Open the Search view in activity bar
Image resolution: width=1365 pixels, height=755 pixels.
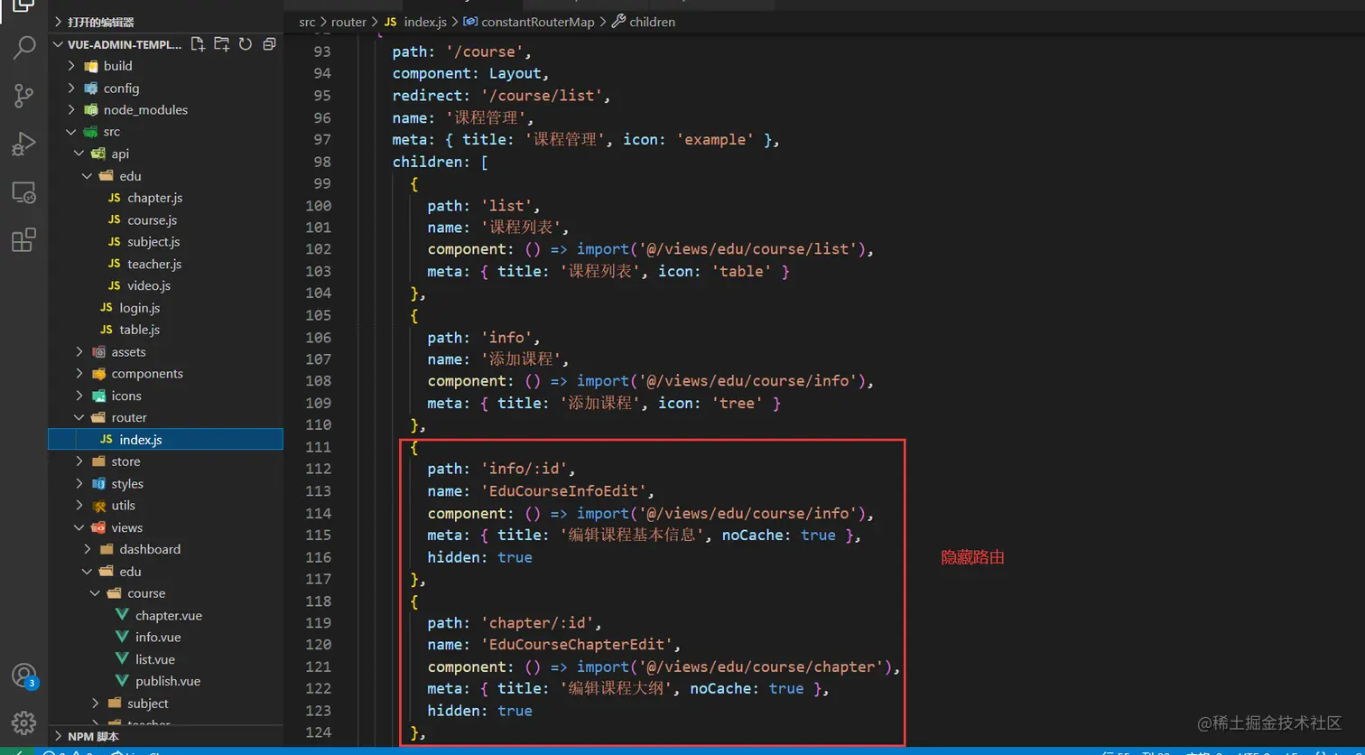(23, 48)
